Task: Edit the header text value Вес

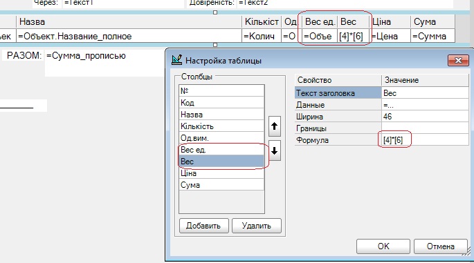Action: [425, 93]
